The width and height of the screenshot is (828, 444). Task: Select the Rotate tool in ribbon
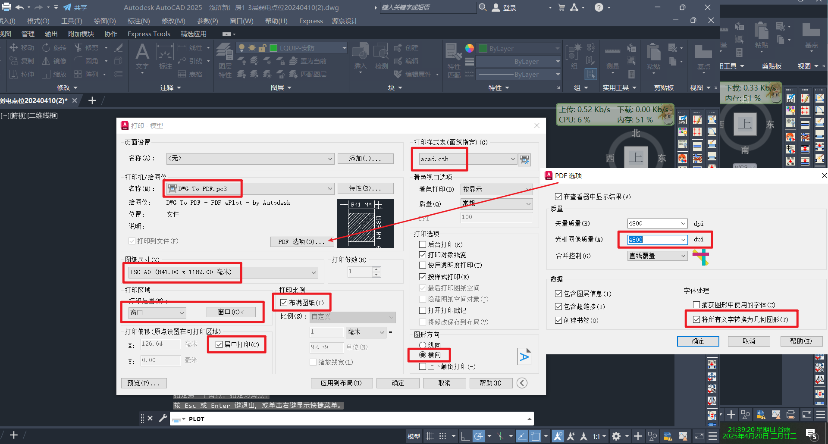click(x=54, y=47)
